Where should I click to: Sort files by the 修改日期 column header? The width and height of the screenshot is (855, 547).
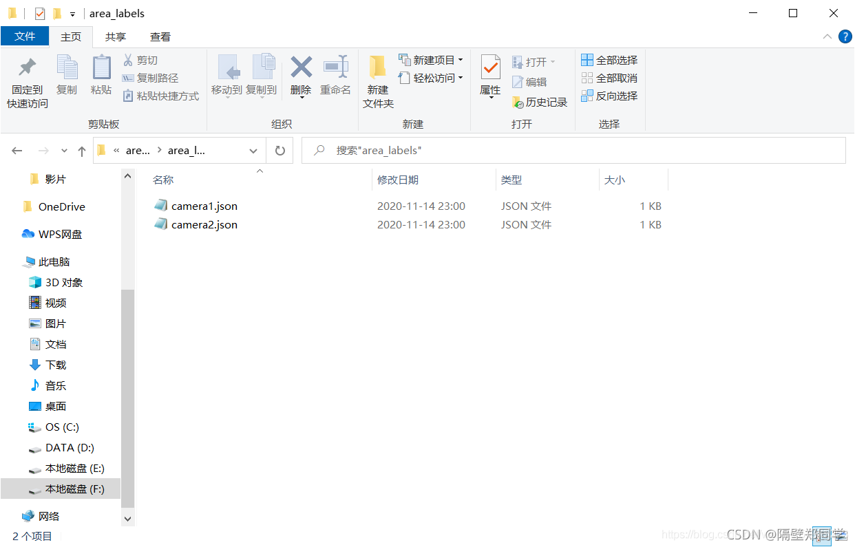pyautogui.click(x=398, y=180)
